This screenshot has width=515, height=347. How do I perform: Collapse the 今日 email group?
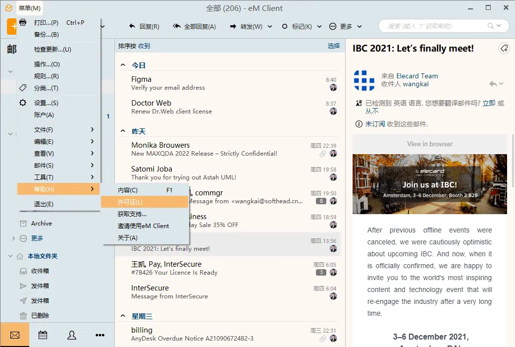[x=123, y=65]
